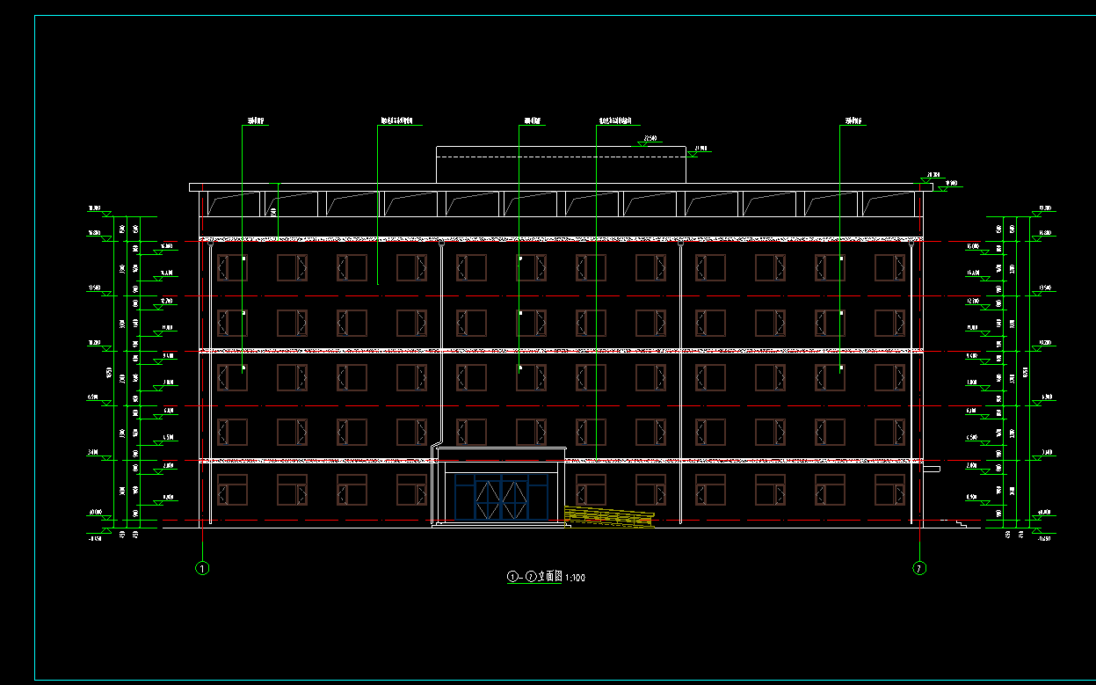Select the step detail right of building base
Viewport: 1096px width, 685px height.
pyautogui.click(x=962, y=525)
